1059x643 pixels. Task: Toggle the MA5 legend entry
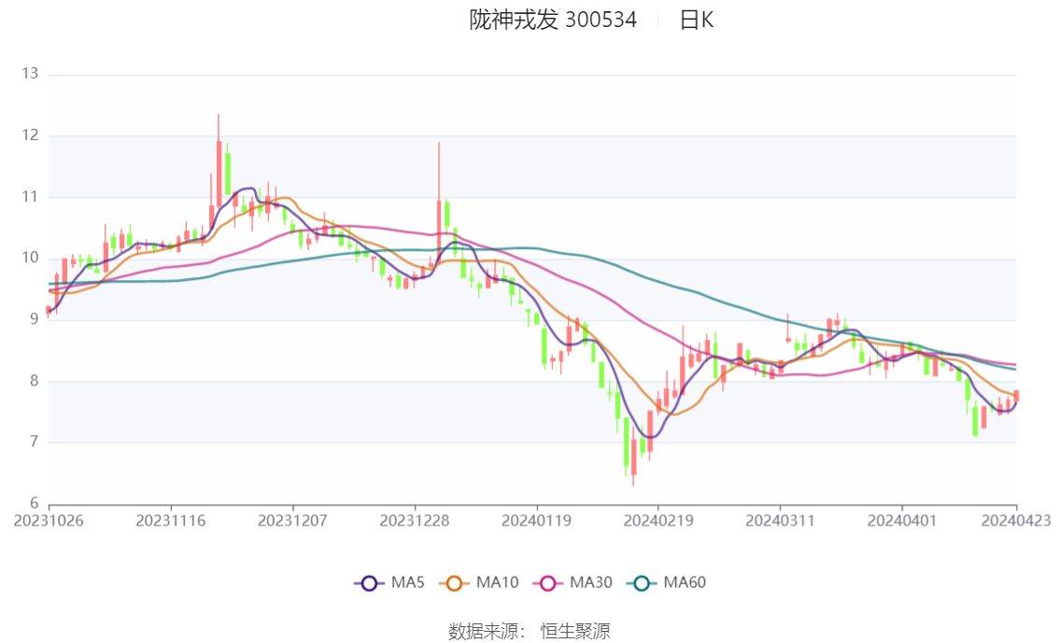click(389, 582)
